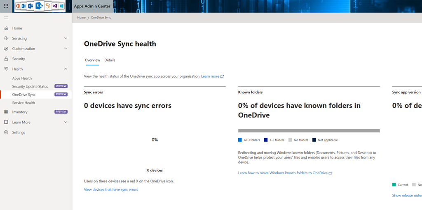
Task: Click the Health heart icon
Action: click(6, 69)
